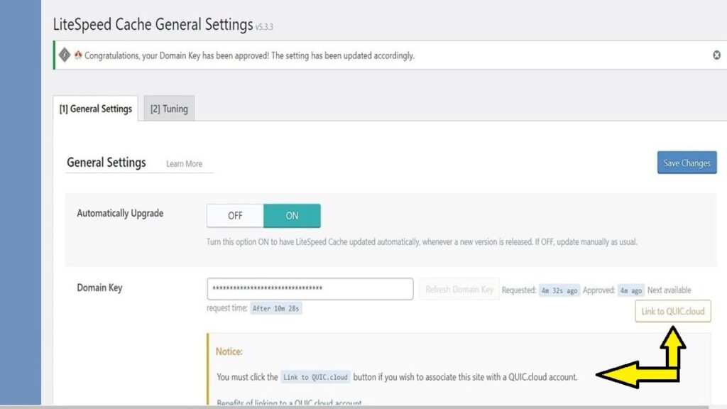Image resolution: width=727 pixels, height=409 pixels.
Task: Focus the Domain Key input field
Action: (x=310, y=289)
